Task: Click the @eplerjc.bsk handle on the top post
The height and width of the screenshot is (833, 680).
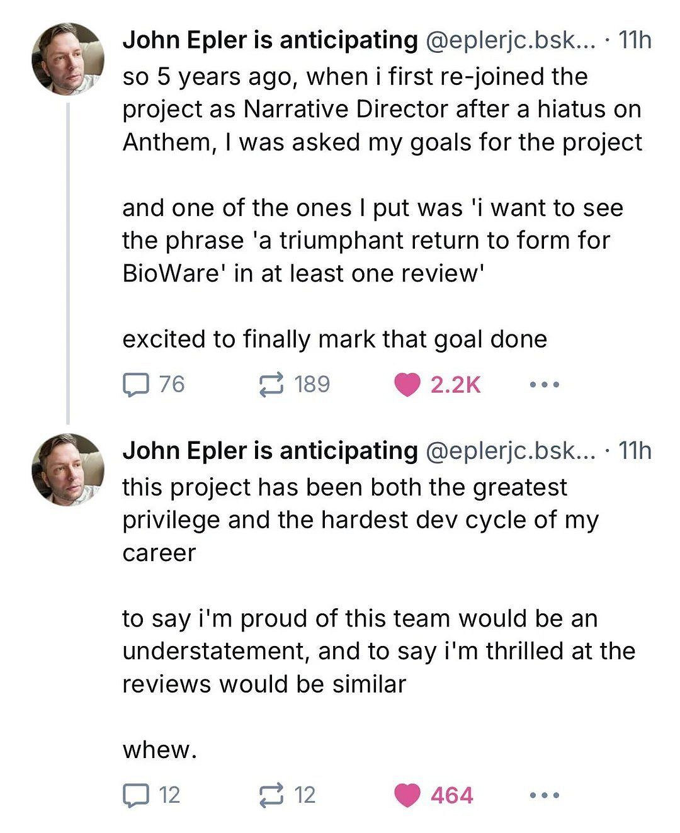Action: [x=510, y=40]
